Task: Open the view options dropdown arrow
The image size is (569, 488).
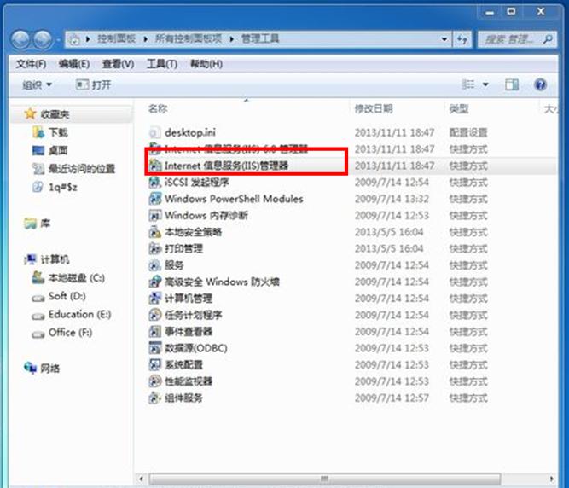Action: click(485, 84)
